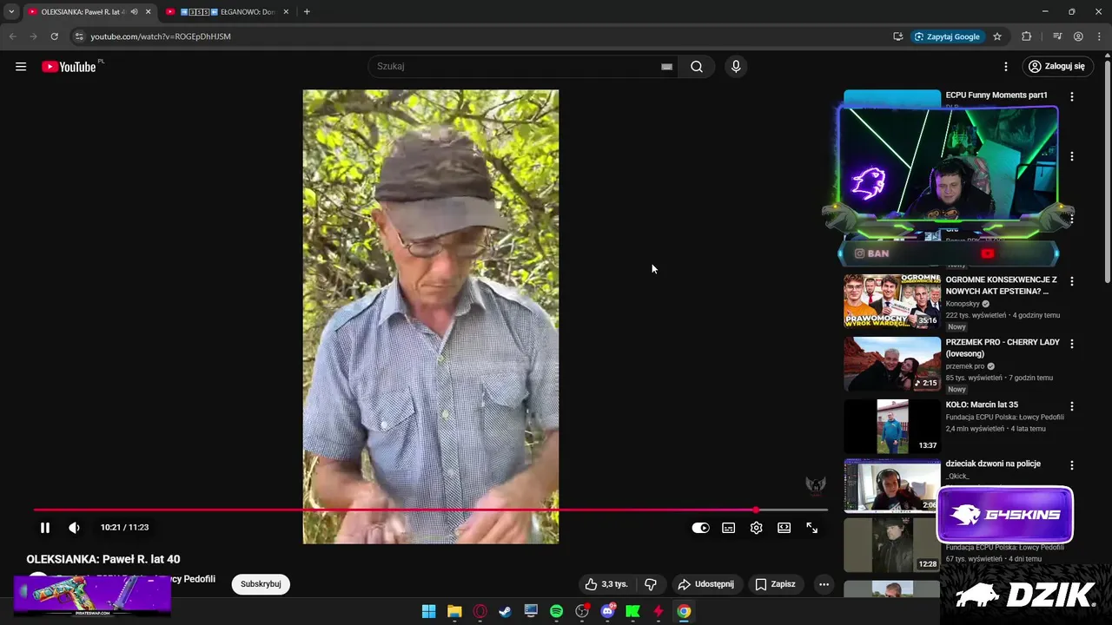The image size is (1112, 625).
Task: Open the Windows Start menu
Action: (x=429, y=611)
